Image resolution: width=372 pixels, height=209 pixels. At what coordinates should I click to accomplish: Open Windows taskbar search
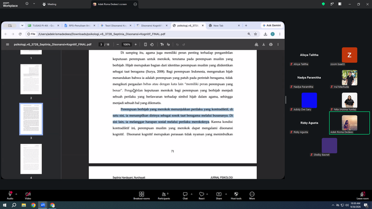pyautogui.click(x=14, y=205)
